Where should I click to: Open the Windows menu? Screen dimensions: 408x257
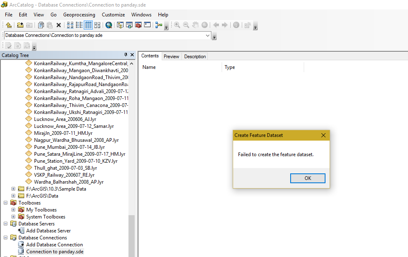(x=141, y=15)
